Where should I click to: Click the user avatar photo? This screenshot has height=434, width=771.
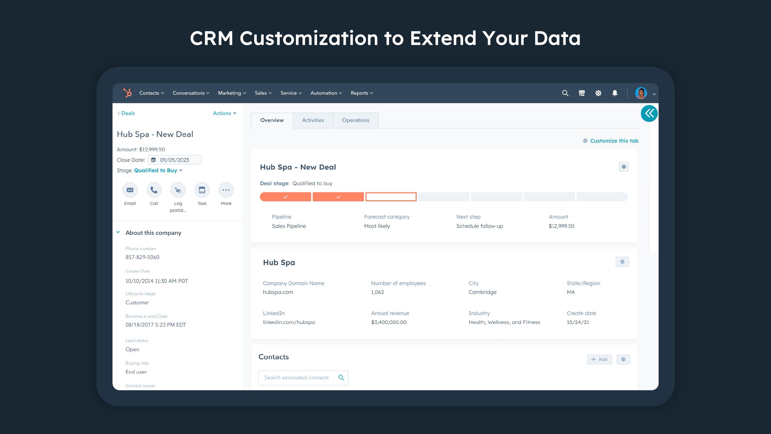(x=641, y=93)
